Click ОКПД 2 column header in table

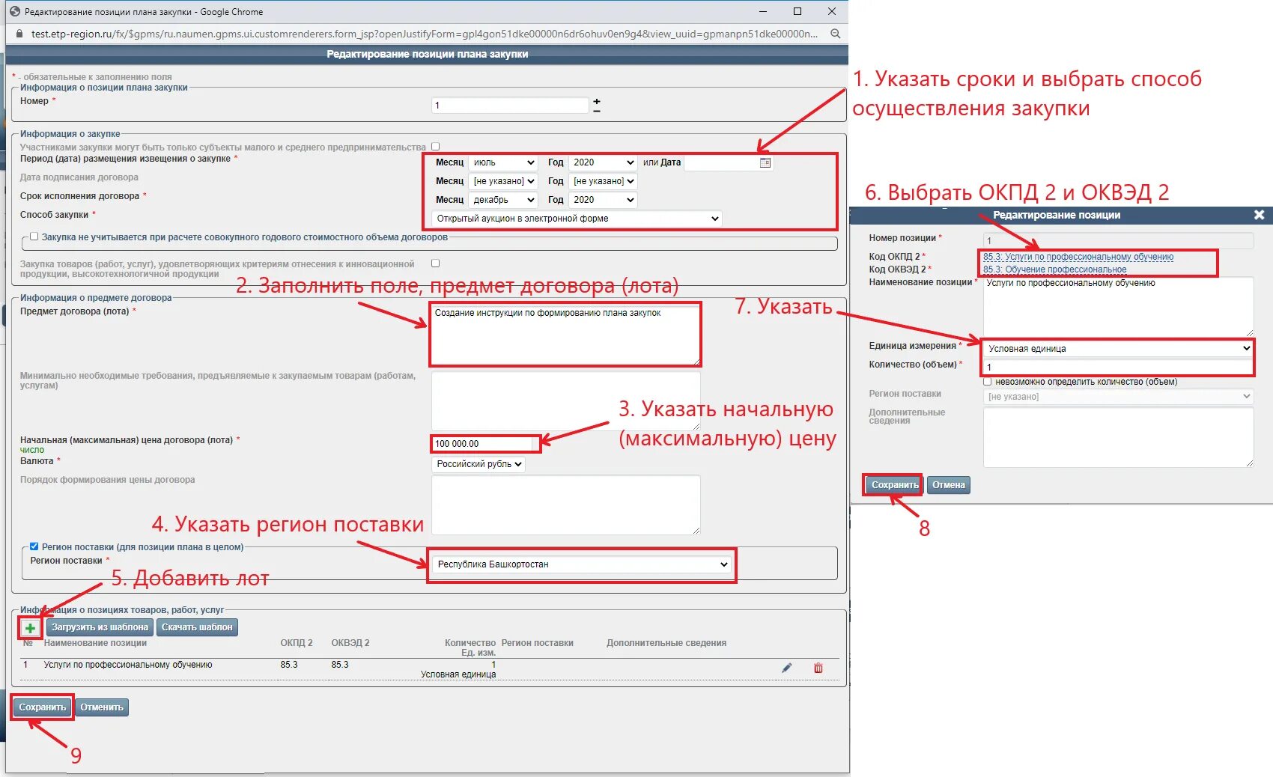coord(297,643)
